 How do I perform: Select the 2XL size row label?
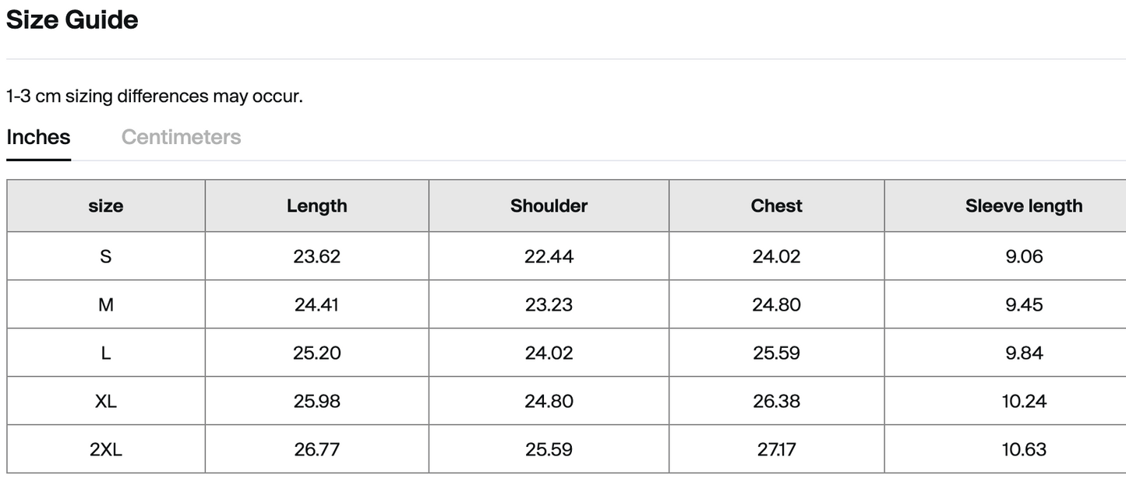pyautogui.click(x=106, y=449)
